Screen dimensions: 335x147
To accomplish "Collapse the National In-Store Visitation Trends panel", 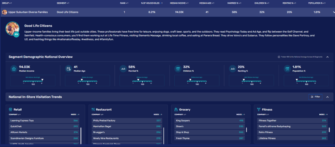I will coord(327,97).
